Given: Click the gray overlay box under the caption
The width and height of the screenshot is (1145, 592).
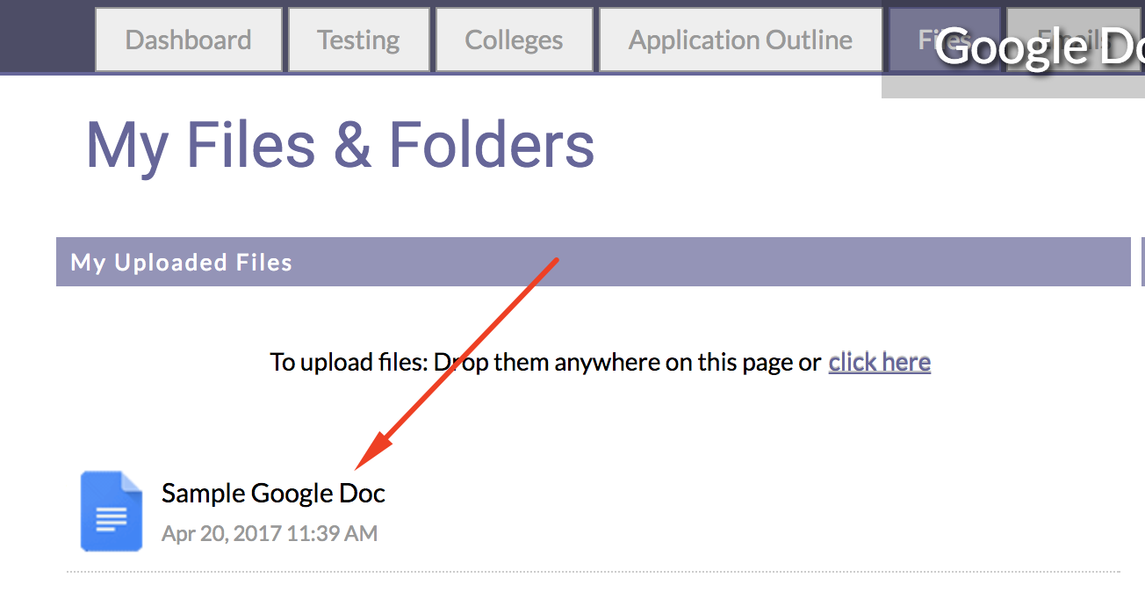Looking at the screenshot, I should point(1013,86).
